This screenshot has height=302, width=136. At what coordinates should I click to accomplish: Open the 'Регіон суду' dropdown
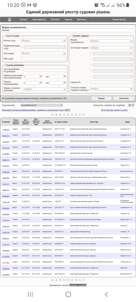(x=43, y=41)
